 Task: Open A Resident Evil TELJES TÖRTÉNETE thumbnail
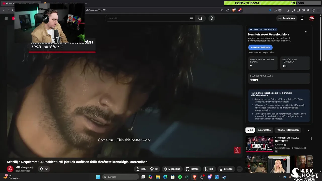tap(259, 144)
